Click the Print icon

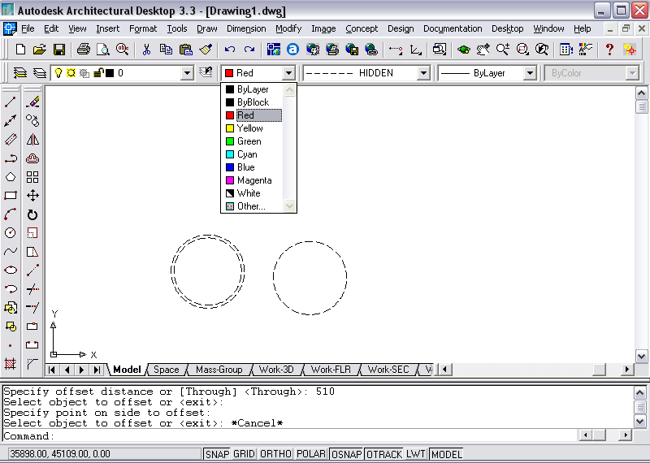(84, 50)
